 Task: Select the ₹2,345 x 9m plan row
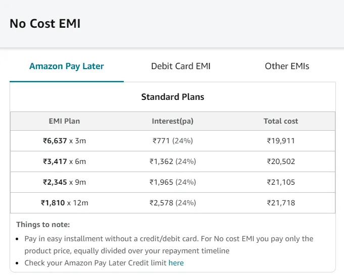pyautogui.click(x=173, y=182)
